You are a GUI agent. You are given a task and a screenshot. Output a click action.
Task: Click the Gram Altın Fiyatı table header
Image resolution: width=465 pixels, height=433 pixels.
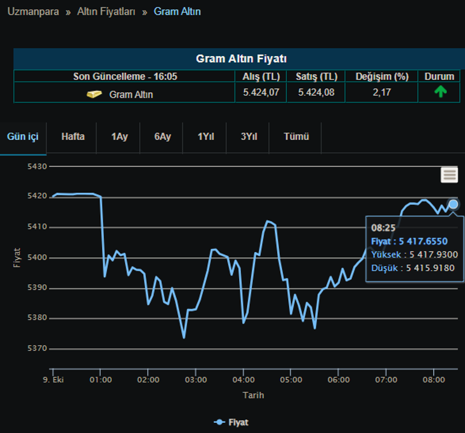coord(241,59)
